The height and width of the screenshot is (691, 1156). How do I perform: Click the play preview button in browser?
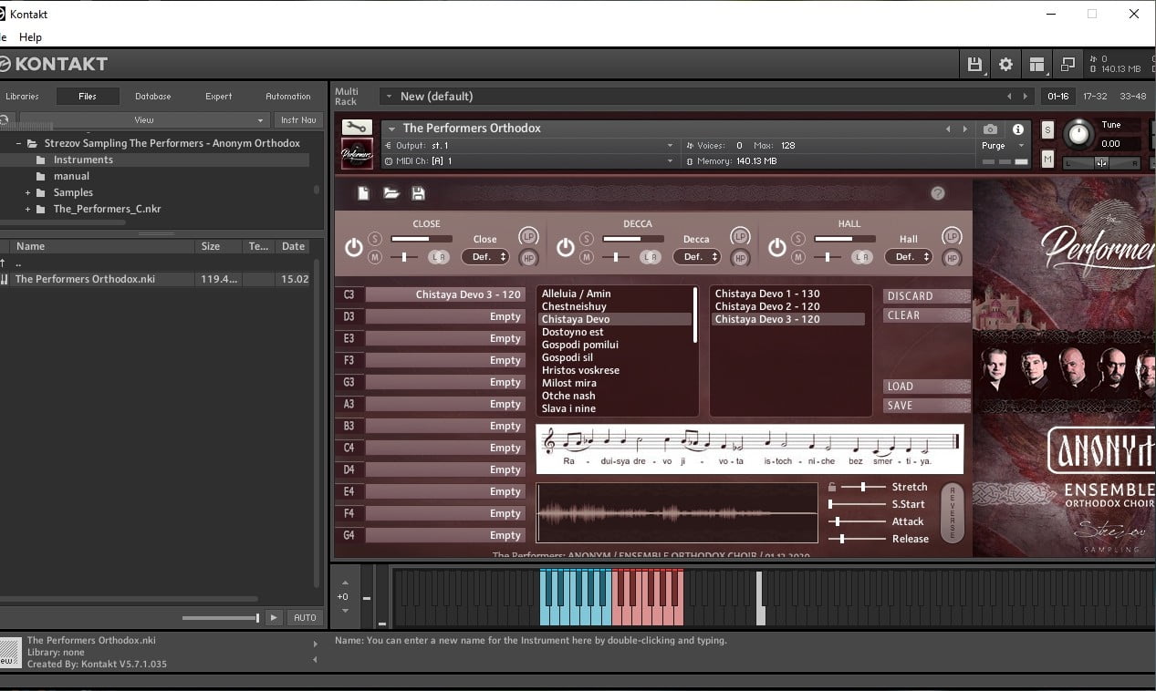[x=273, y=617]
